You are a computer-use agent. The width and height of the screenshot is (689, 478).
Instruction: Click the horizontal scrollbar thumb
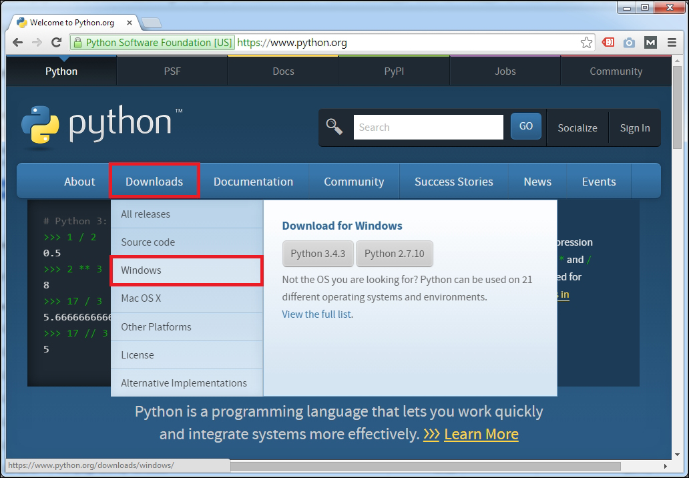[425, 466]
